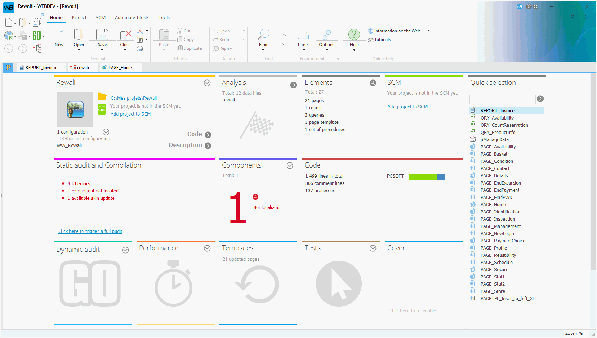Click the Save floppy disk icon
The image size is (597, 338).
tap(102, 35)
